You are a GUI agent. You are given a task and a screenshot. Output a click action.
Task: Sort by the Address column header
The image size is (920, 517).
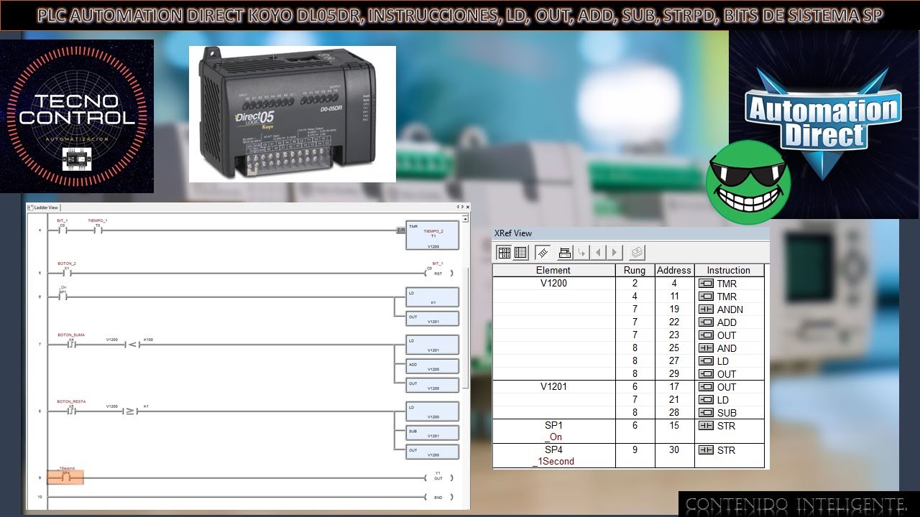pyautogui.click(x=674, y=270)
